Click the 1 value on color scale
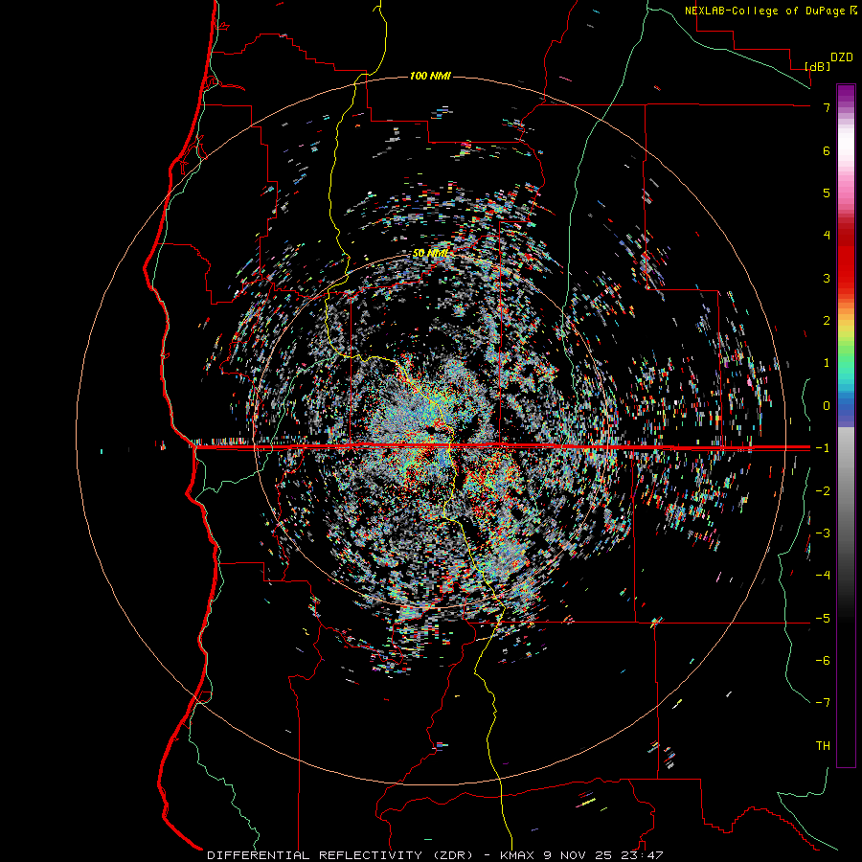Image resolution: width=862 pixels, height=862 pixels. 827,363
